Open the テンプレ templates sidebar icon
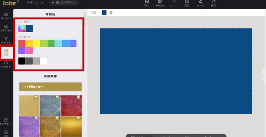The width and height of the screenshot is (266, 137). pos(6,16)
